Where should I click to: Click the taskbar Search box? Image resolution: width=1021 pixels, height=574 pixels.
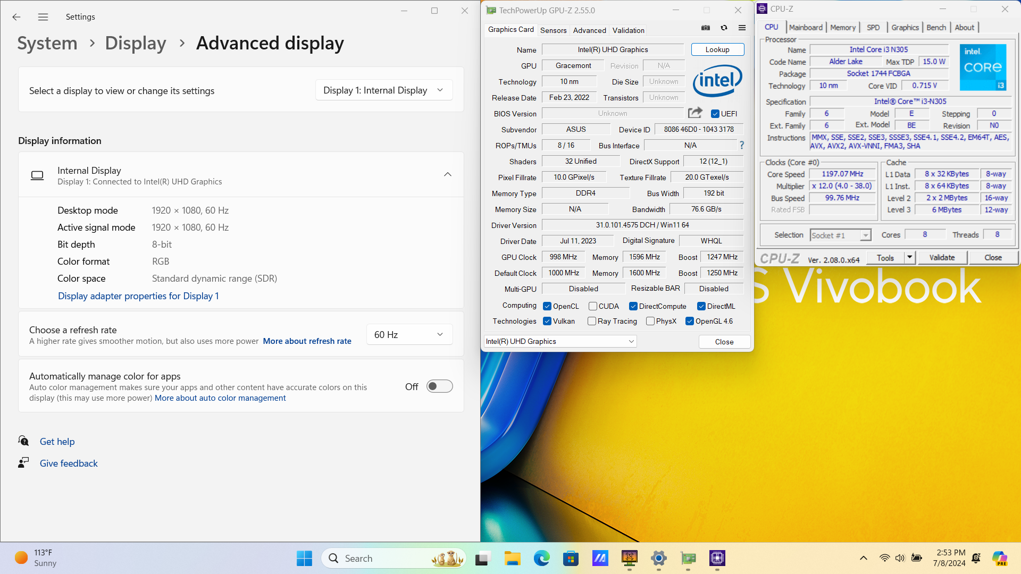[x=394, y=558]
